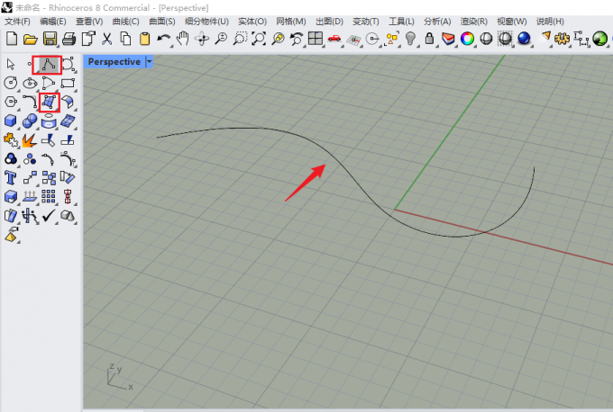Screen dimensions: 613x412
Task: Click the four viewports layout icon
Action: pyautogui.click(x=316, y=39)
